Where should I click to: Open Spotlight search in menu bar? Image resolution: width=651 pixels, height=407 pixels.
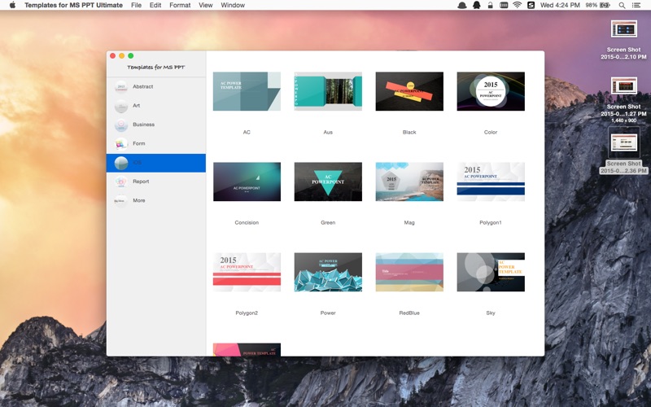coord(622,5)
